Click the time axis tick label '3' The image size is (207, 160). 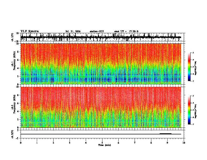[x=70, y=143]
